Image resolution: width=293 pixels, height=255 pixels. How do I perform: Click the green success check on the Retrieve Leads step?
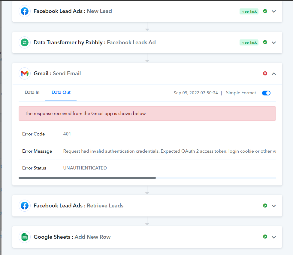(x=265, y=206)
